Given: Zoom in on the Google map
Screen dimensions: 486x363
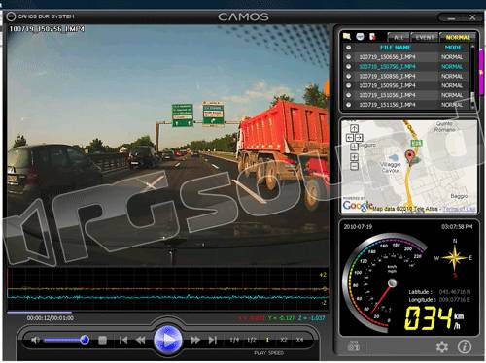Looking at the screenshot, I should pos(354,157).
